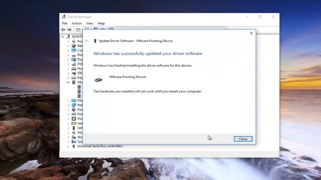
Task: Select the DVD drives category icon
Action: coord(74,64)
